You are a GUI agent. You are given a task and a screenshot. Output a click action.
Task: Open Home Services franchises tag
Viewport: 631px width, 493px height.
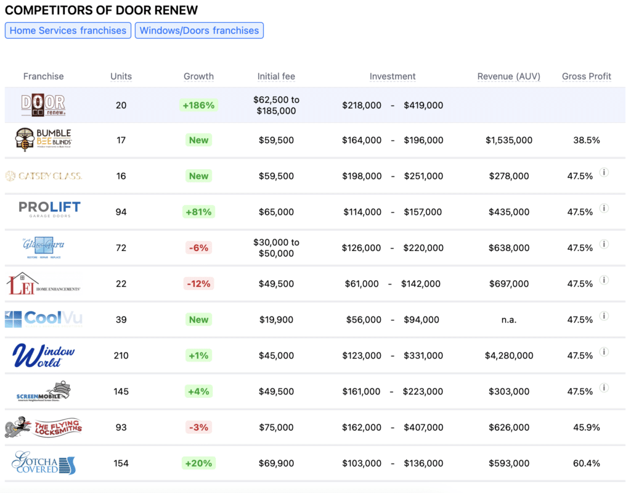click(x=68, y=31)
